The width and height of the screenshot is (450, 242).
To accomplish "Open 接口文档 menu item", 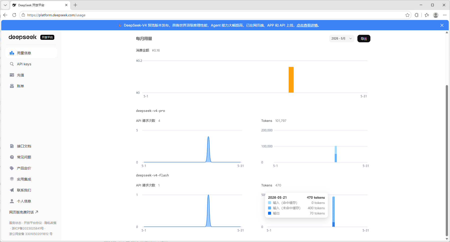I will click(x=31, y=146).
